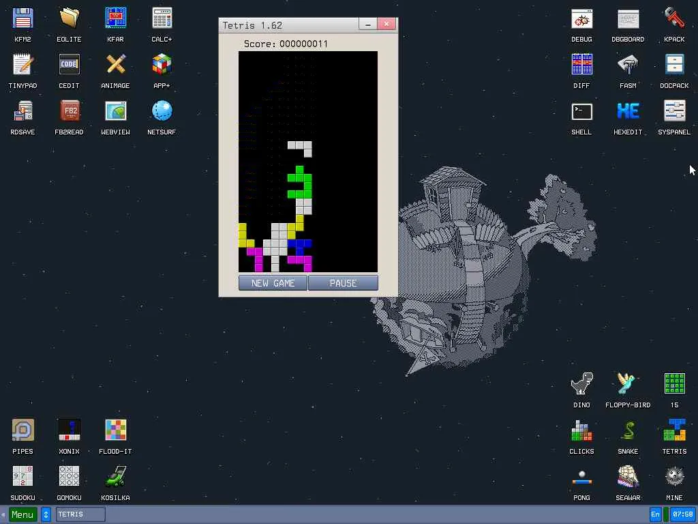Launch the APP+ cube icon
The image size is (698, 524).
pos(162,65)
